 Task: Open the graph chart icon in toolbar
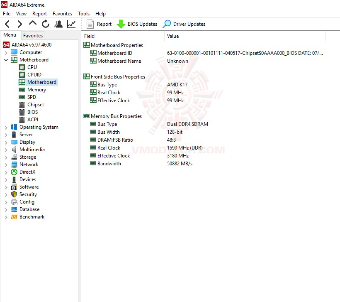(x=71, y=24)
